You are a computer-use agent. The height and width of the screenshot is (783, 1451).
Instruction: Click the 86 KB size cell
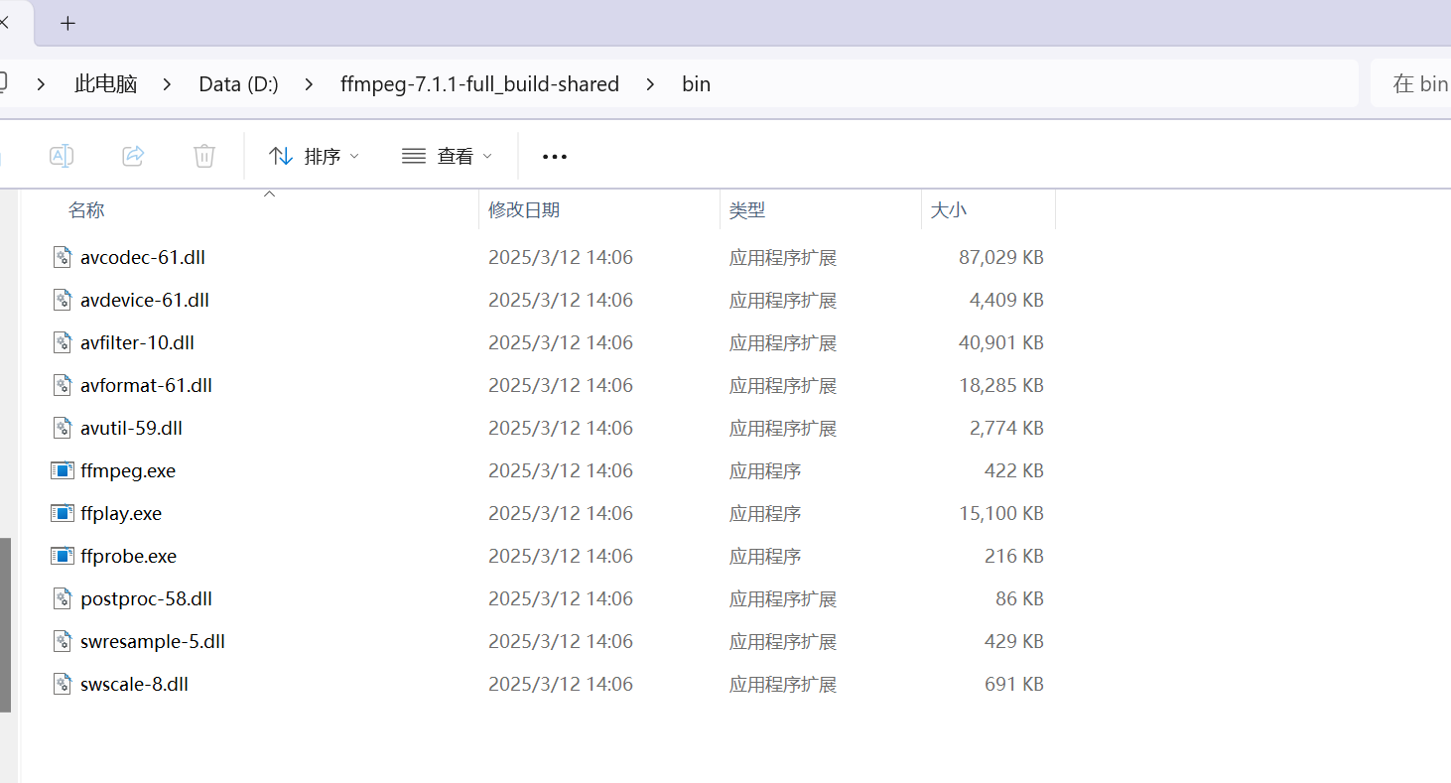[x=1019, y=599]
